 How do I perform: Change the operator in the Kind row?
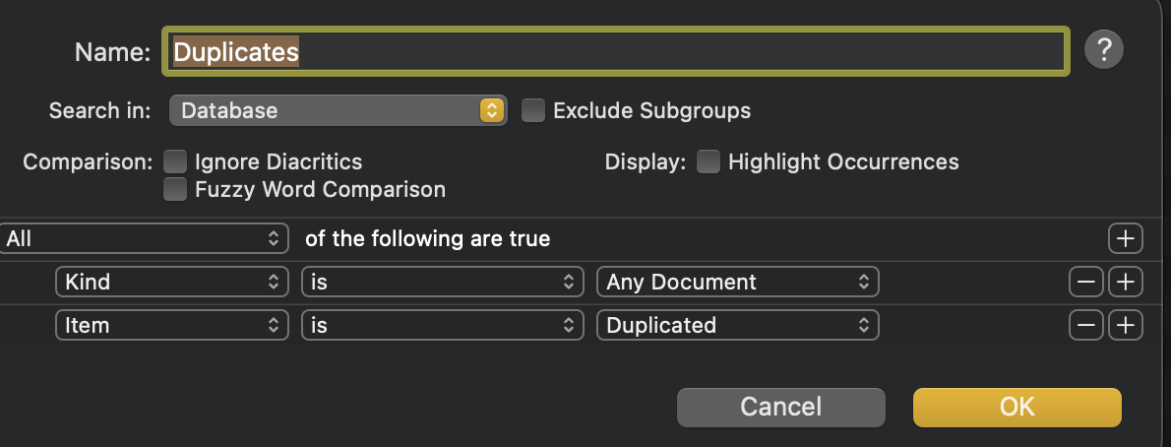[x=441, y=283]
